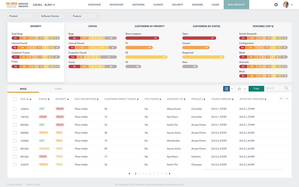
Task: Switch to the Security tab
Action: pos(178,5)
